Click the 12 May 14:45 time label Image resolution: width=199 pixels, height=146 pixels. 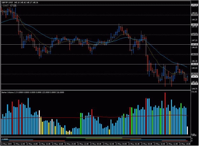(32, 144)
